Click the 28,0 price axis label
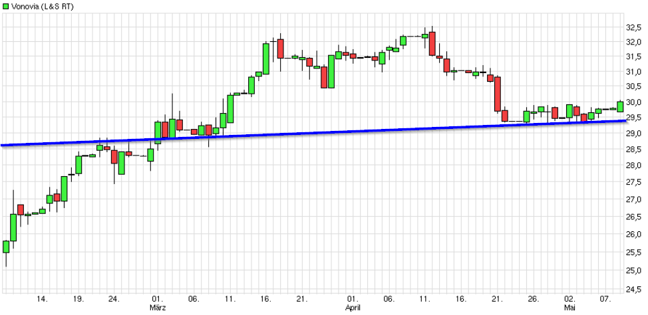The height and width of the screenshot is (315, 648). (x=634, y=165)
